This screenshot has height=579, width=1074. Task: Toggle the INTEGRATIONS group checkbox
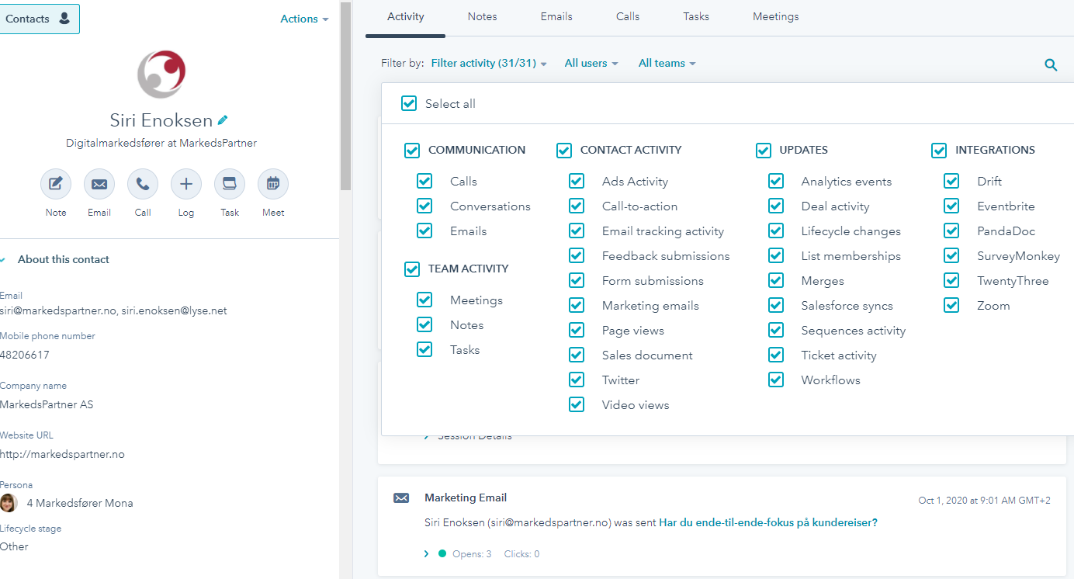939,151
